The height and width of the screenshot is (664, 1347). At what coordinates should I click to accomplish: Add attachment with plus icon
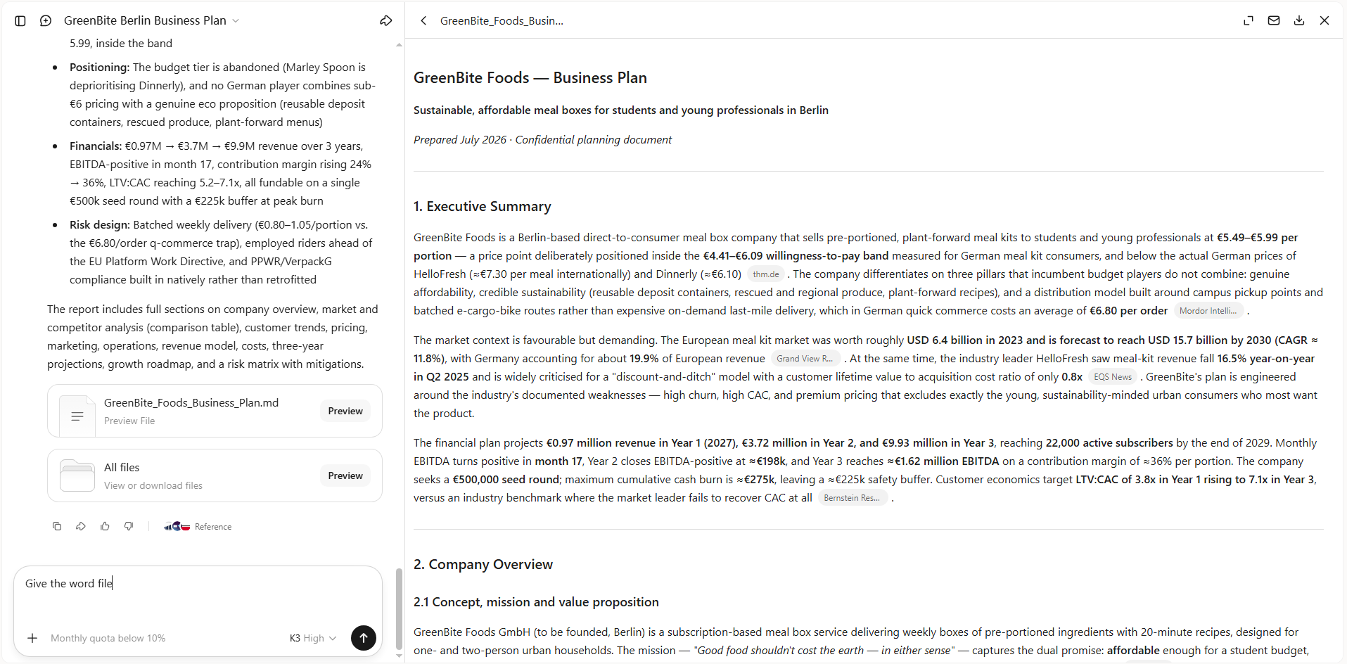[32, 638]
